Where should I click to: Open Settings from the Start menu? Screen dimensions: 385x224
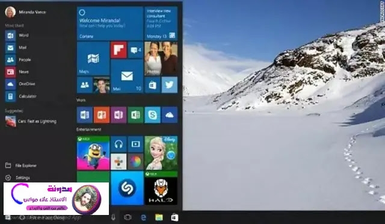tap(17, 178)
